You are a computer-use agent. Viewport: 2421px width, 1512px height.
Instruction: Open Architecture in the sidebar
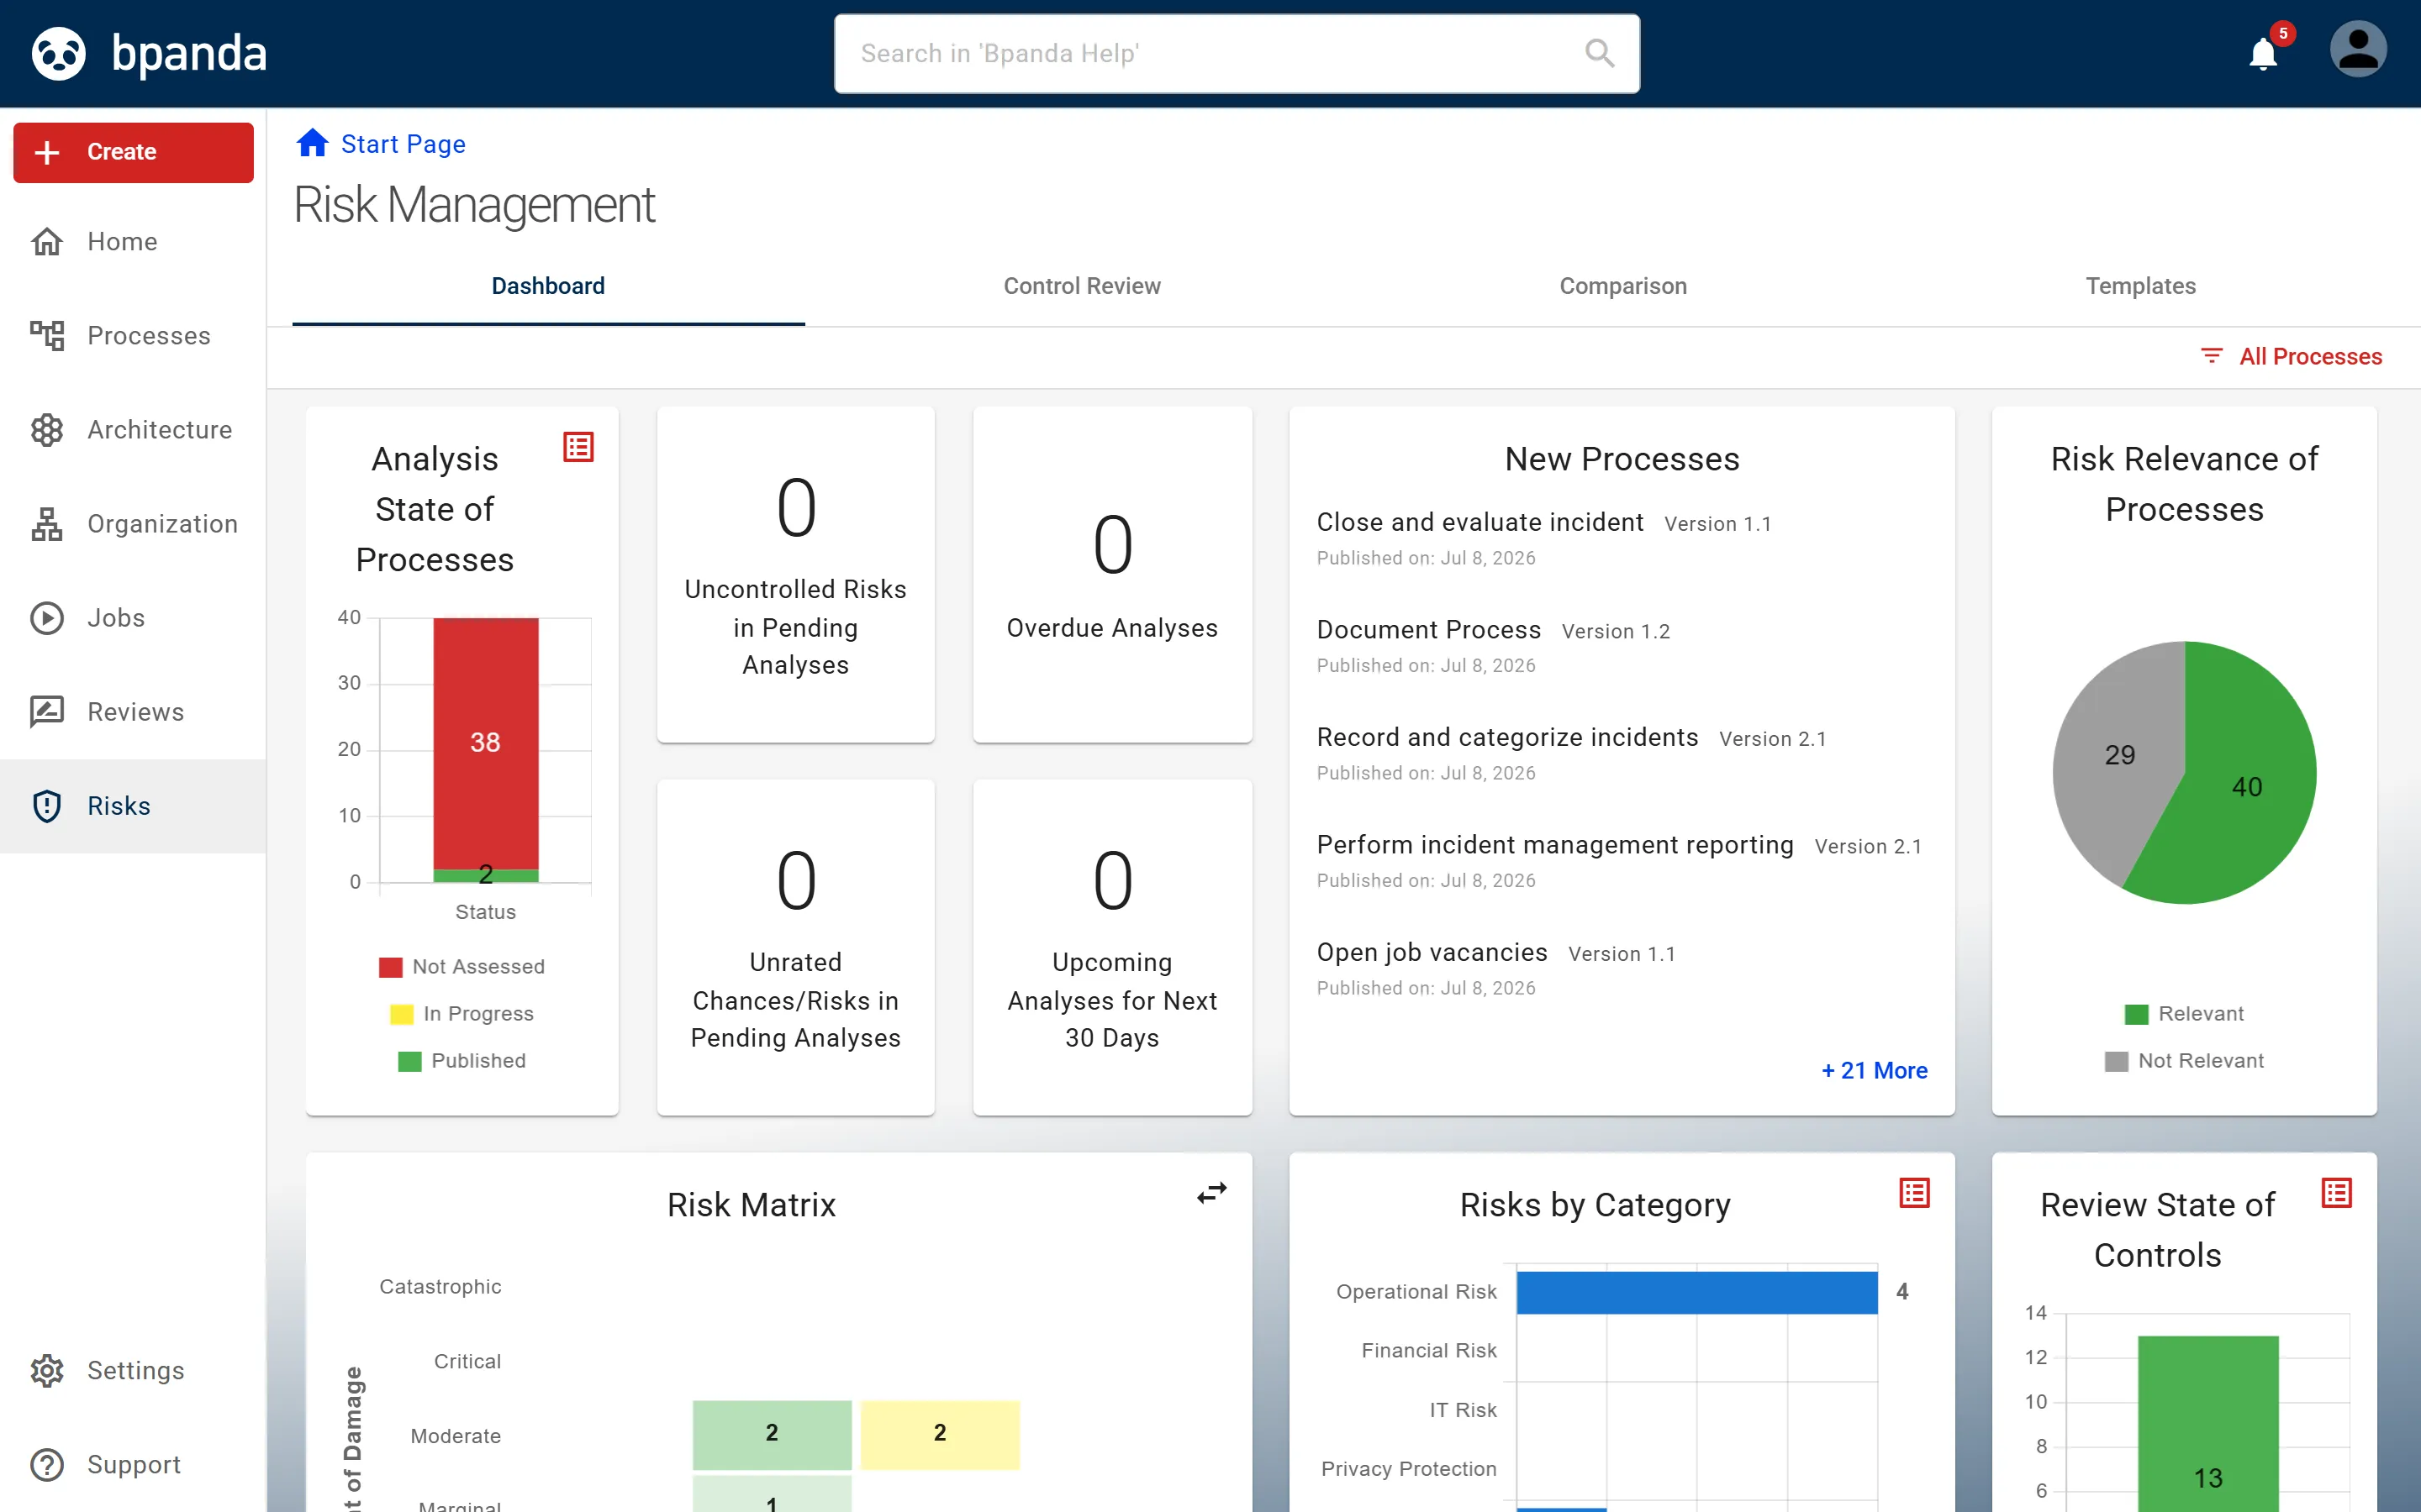click(133, 430)
